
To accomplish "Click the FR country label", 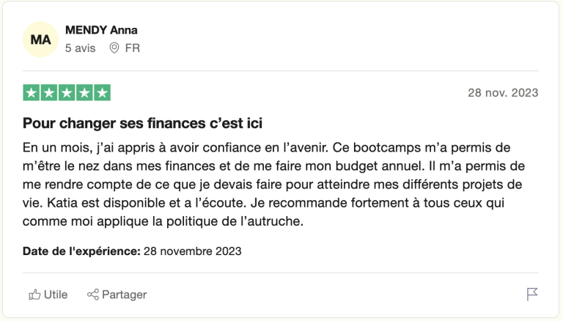I will (132, 48).
